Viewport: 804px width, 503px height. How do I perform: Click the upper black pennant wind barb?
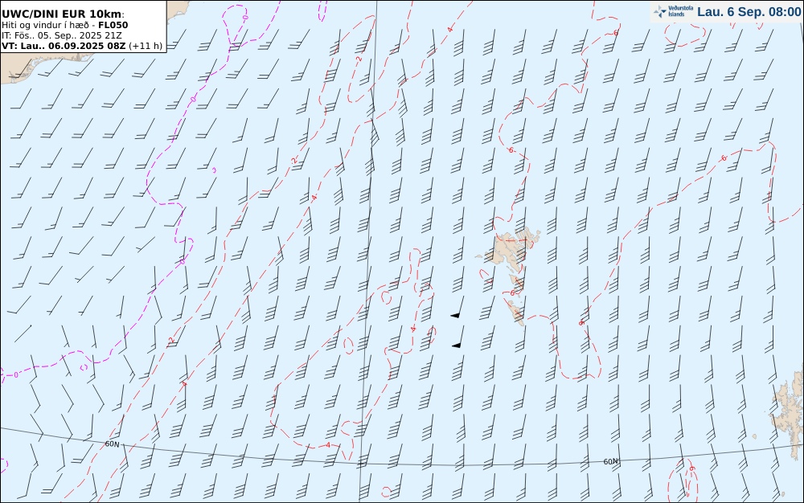click(458, 308)
